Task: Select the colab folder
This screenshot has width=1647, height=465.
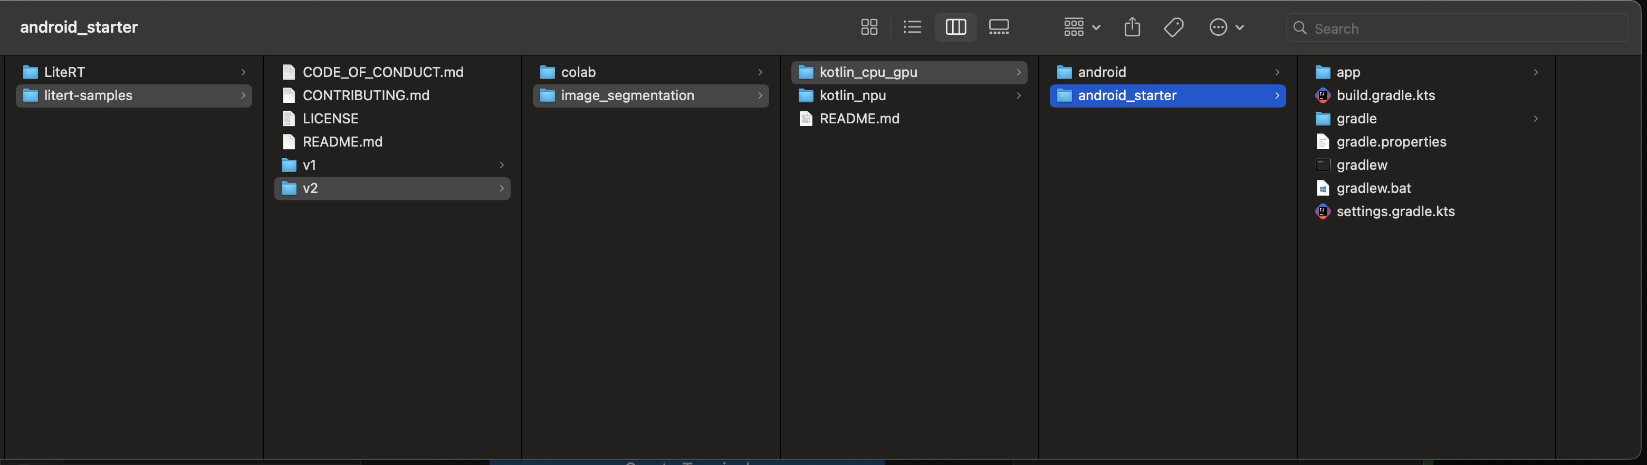Action: point(578,72)
